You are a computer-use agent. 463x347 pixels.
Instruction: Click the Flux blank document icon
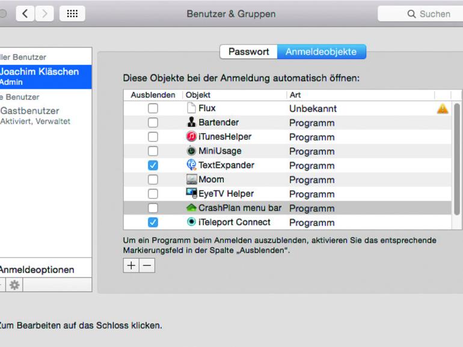tap(191, 108)
